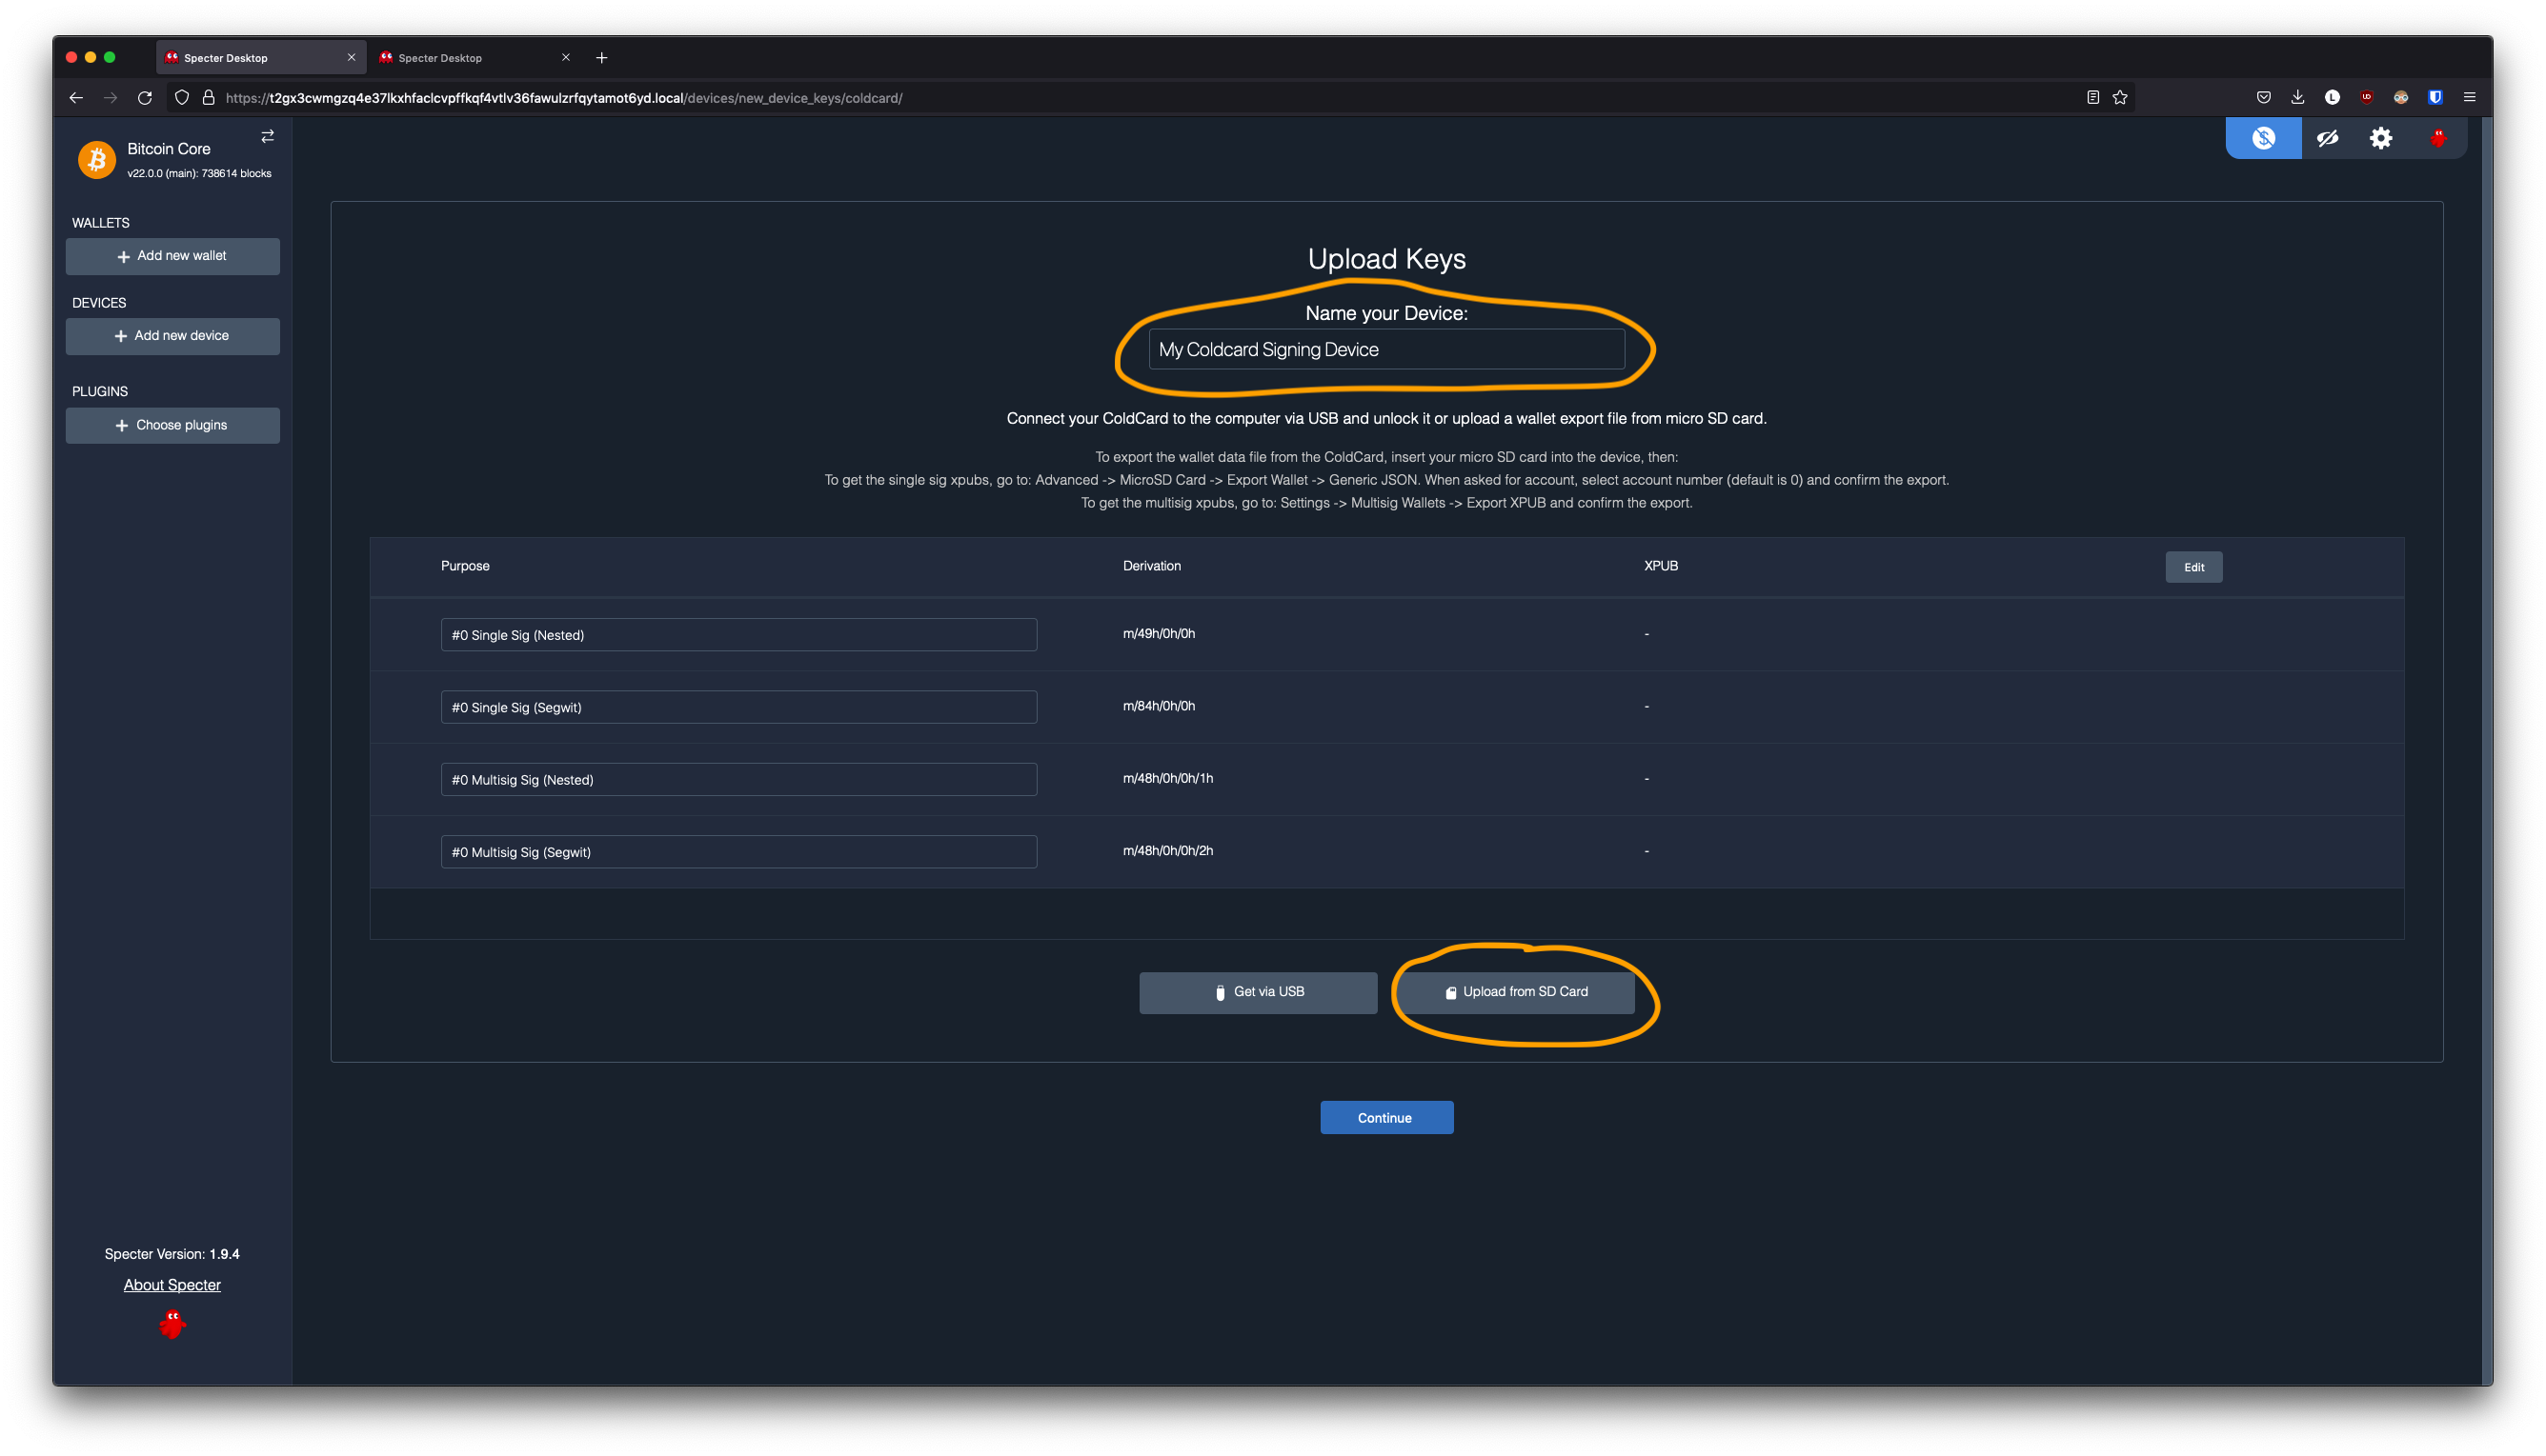Click the red ghost icon in top bar
The image size is (2546, 1456).
[x=2438, y=138]
